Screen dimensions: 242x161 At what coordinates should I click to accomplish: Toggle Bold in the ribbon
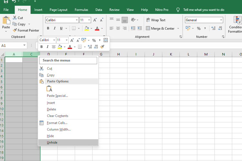(x=48, y=28)
